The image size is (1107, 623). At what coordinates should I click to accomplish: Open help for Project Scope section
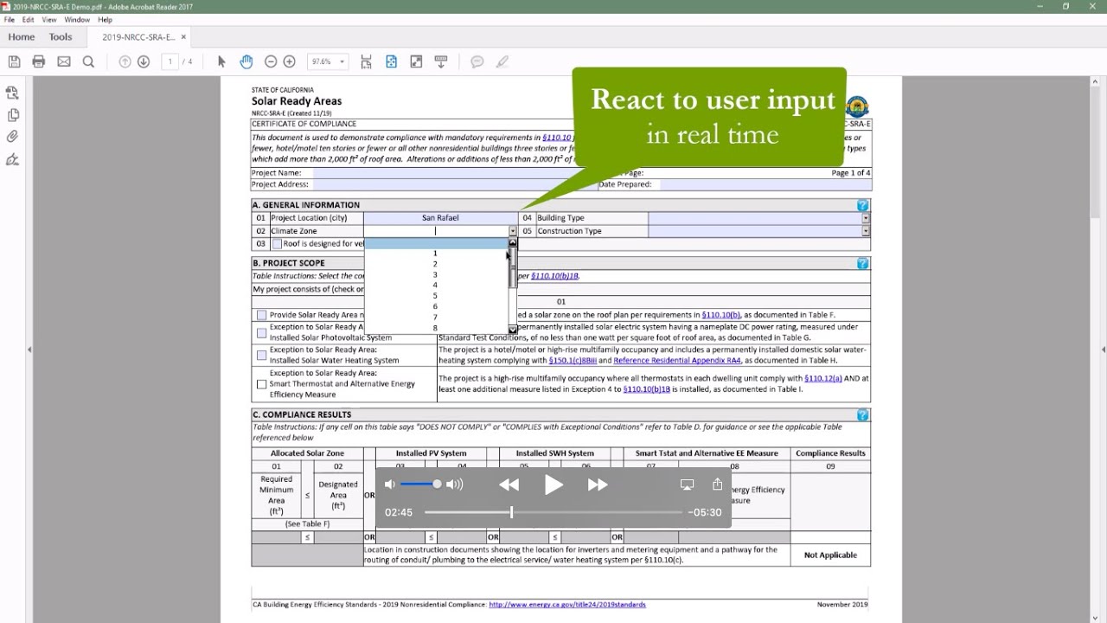tap(862, 263)
